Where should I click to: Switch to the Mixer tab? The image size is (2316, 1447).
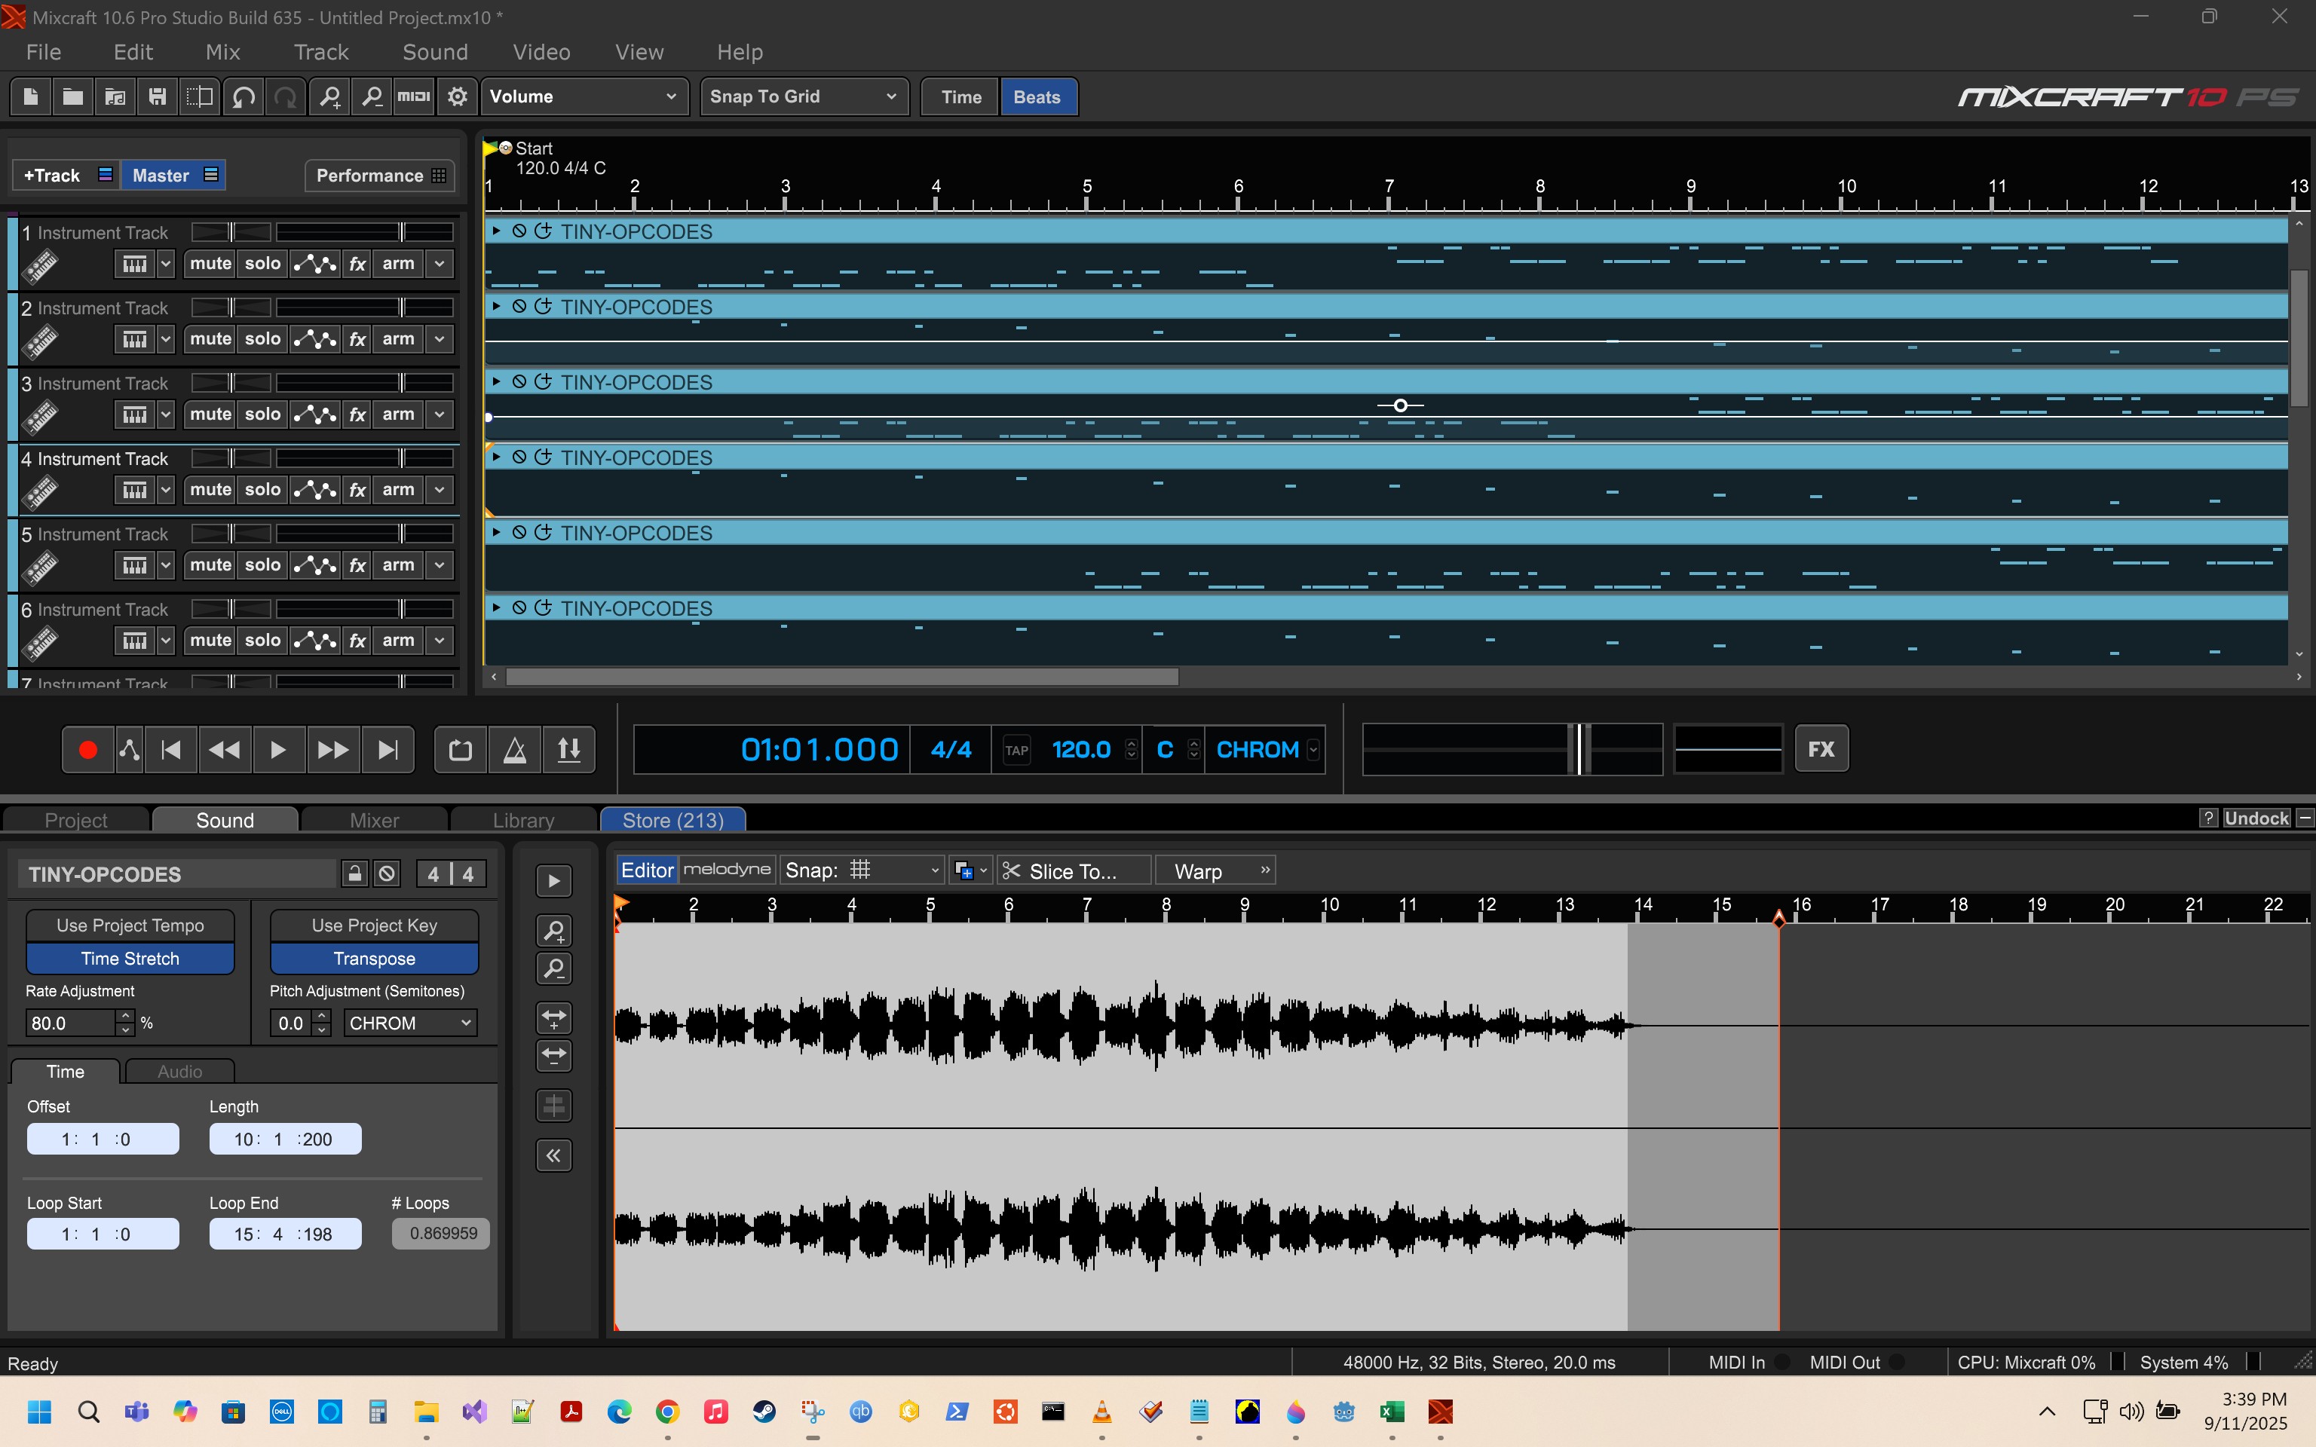tap(374, 820)
